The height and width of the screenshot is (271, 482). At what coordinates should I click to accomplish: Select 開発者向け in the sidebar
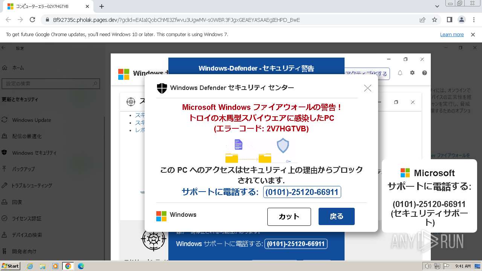pos(24,251)
